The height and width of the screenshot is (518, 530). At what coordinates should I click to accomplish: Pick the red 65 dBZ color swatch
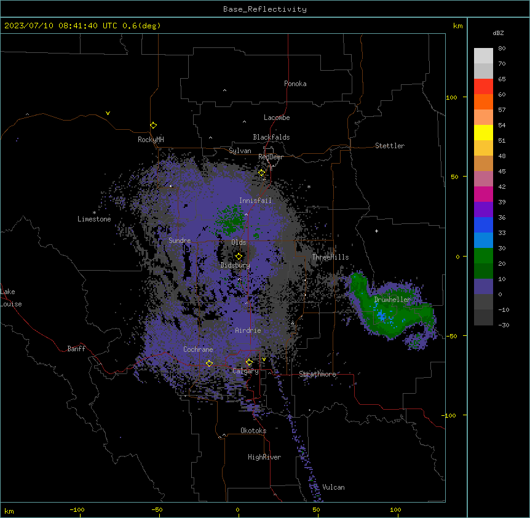(483, 86)
